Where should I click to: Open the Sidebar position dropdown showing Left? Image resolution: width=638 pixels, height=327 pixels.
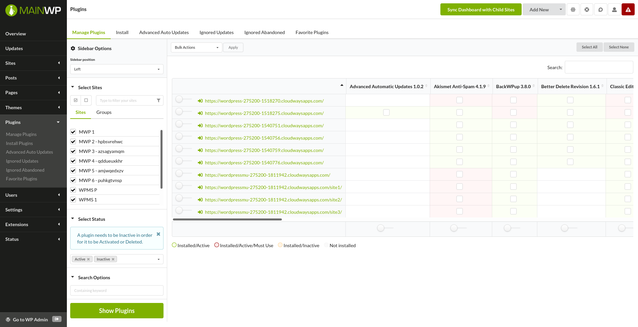[x=116, y=69]
